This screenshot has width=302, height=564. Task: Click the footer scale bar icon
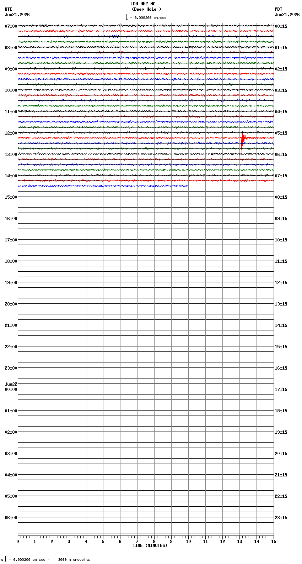(5, 559)
